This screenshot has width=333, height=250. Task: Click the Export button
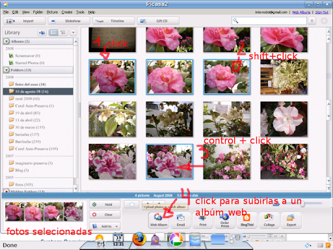[291, 220]
